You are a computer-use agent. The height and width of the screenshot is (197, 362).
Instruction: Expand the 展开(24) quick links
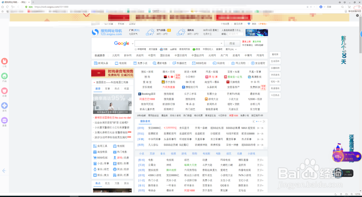tap(231, 49)
